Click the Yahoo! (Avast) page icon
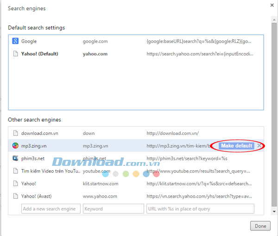The width and height of the screenshot is (278, 236). [x=16, y=196]
